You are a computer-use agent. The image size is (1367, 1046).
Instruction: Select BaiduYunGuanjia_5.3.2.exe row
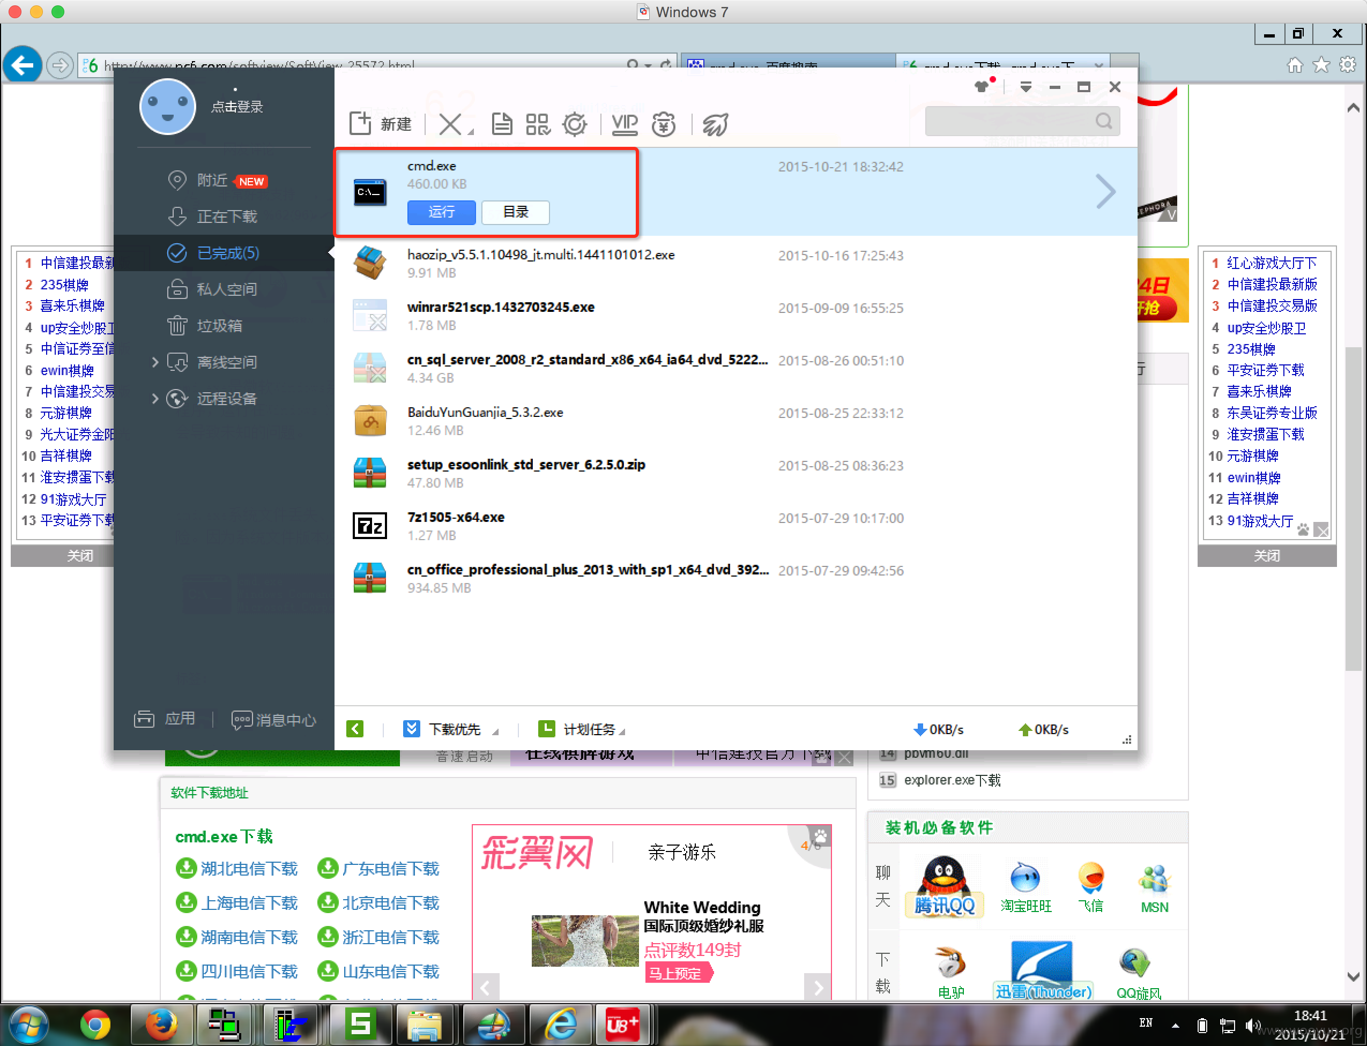[735, 421]
